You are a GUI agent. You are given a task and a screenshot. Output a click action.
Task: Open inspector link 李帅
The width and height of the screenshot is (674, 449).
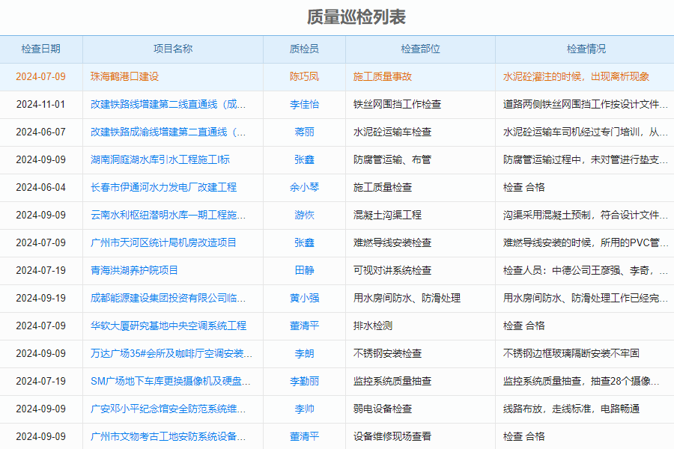tap(304, 409)
